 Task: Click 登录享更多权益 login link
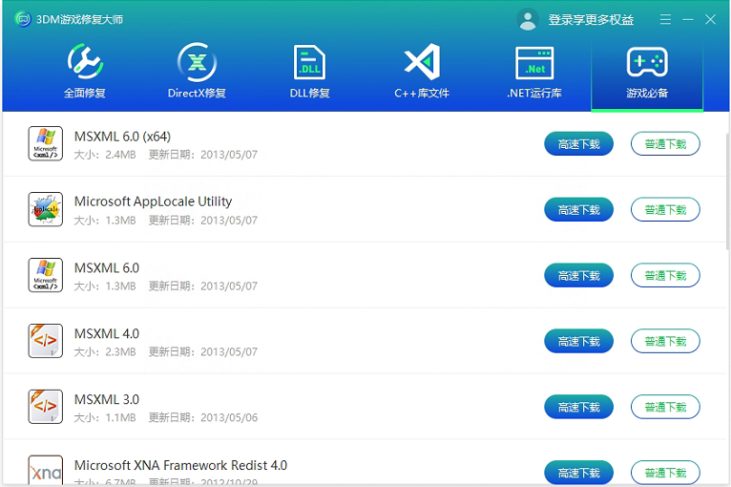coord(591,20)
